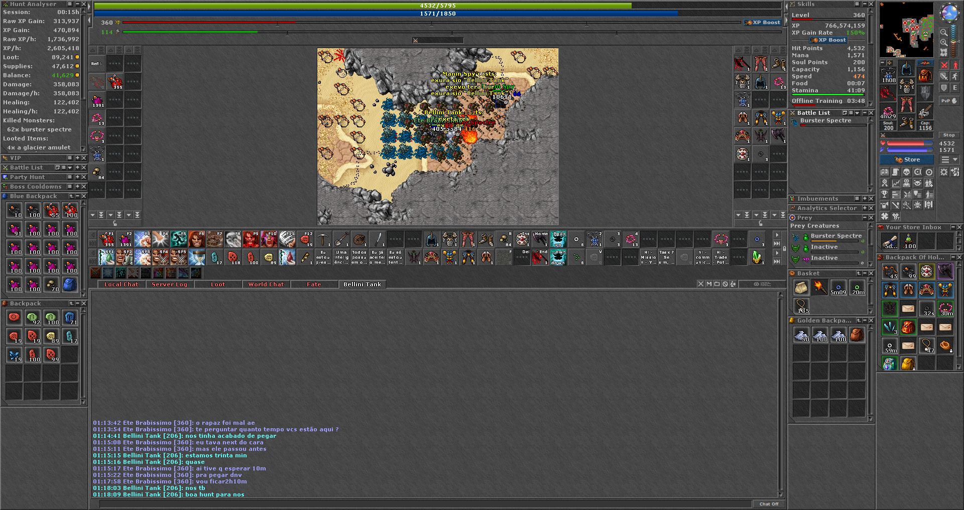Click the M icon in the chat toolbar
The image size is (964, 510).
coord(709,284)
